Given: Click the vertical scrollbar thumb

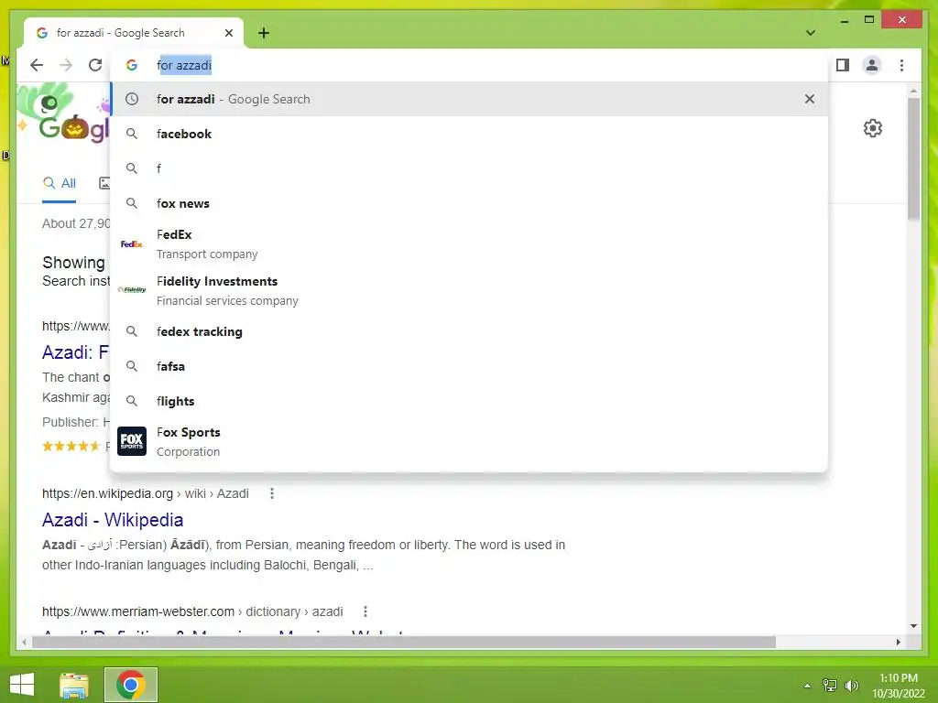Looking at the screenshot, I should point(913,157).
